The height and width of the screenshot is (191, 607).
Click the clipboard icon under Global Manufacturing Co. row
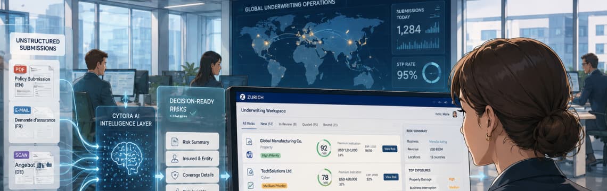coord(249,155)
